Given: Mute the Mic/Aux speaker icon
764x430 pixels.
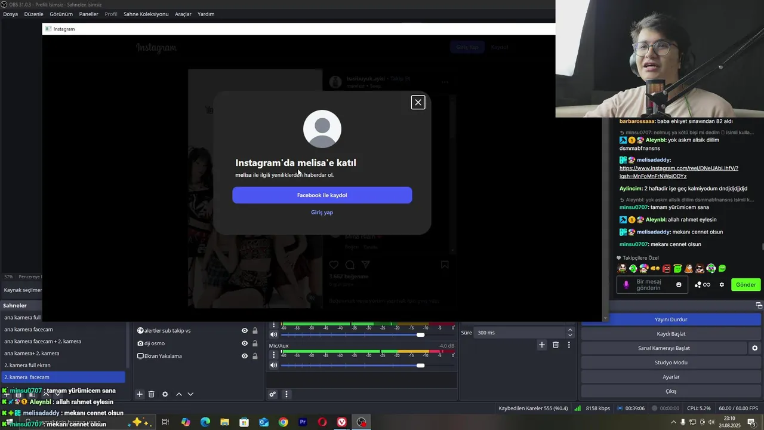Looking at the screenshot, I should coord(274,365).
